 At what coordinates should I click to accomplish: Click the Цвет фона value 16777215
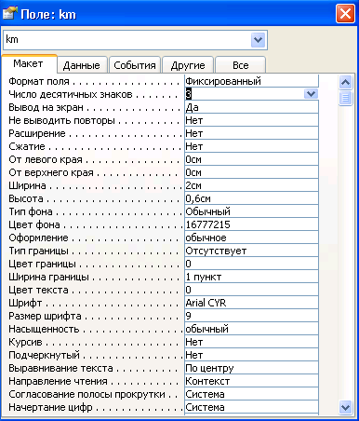click(251, 224)
